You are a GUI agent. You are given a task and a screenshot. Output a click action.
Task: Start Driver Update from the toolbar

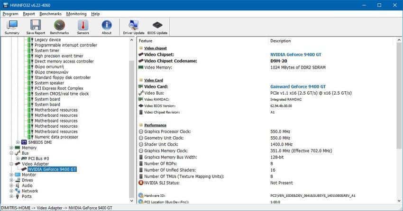[x=133, y=27]
